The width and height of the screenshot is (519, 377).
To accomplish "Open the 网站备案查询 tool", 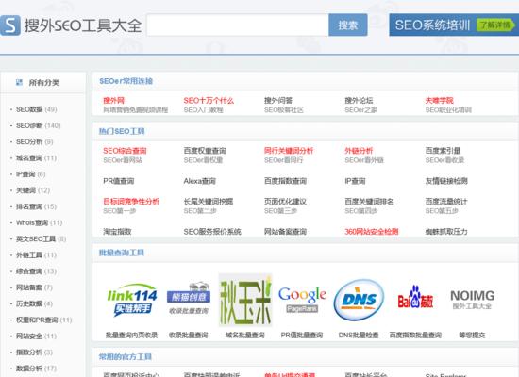I will 285,232.
